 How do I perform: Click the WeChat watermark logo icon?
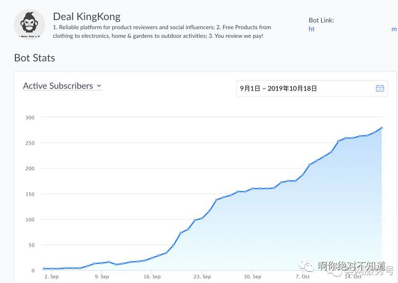(x=307, y=266)
